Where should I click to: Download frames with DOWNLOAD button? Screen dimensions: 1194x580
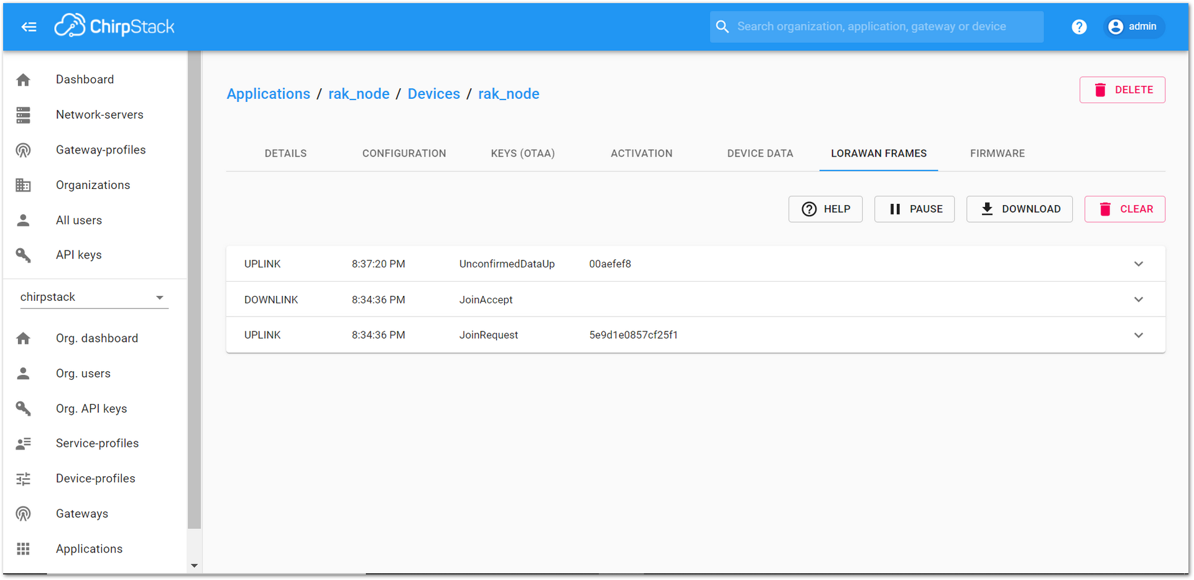[x=1019, y=209]
